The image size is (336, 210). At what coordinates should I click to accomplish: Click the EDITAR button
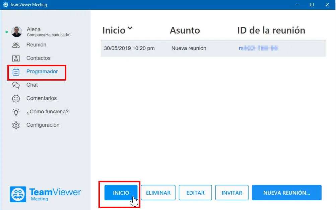click(195, 193)
